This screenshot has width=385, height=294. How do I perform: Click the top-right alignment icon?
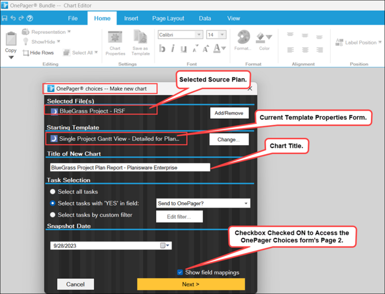pyautogui.click(x=319, y=37)
